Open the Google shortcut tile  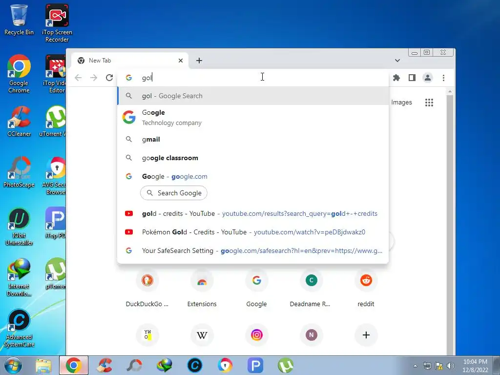[x=257, y=289]
